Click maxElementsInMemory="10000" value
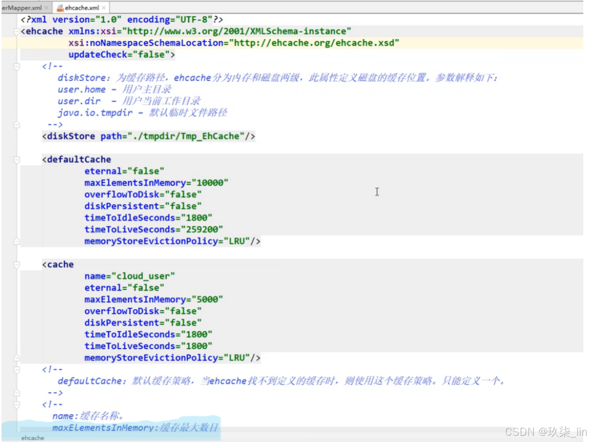589x442 pixels. point(210,183)
